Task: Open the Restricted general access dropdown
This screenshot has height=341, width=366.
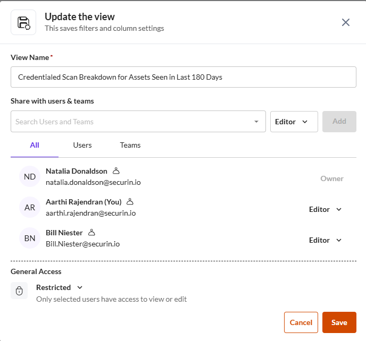Action: pyautogui.click(x=59, y=287)
